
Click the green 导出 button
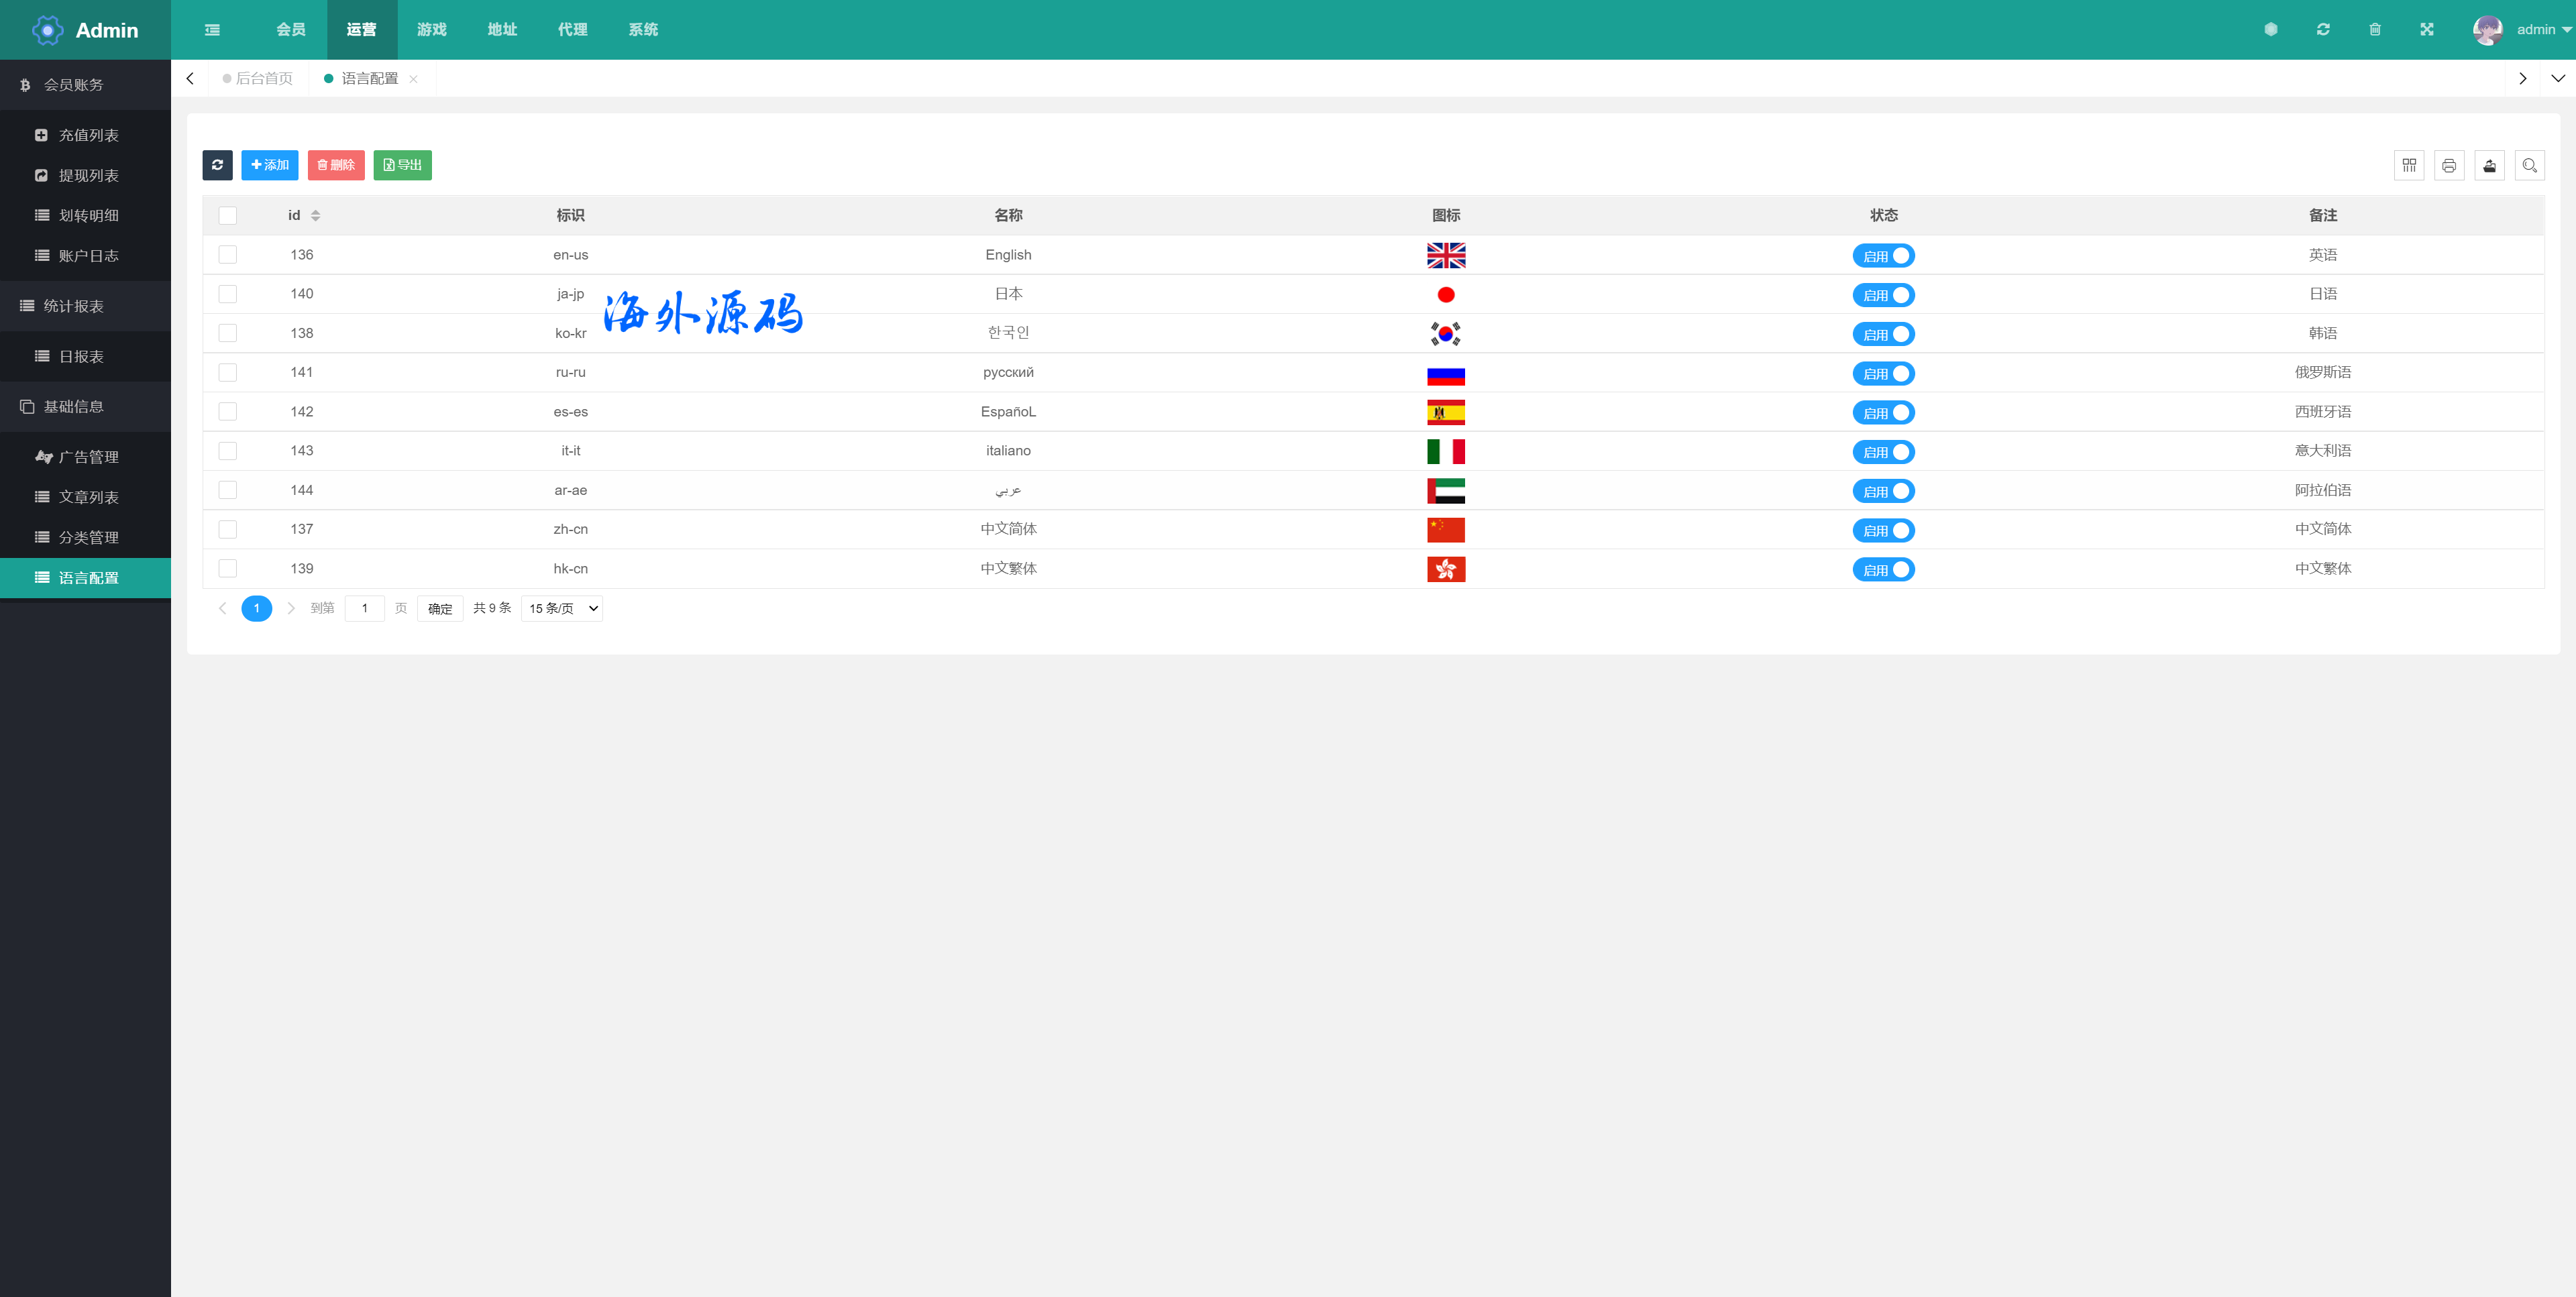[402, 165]
